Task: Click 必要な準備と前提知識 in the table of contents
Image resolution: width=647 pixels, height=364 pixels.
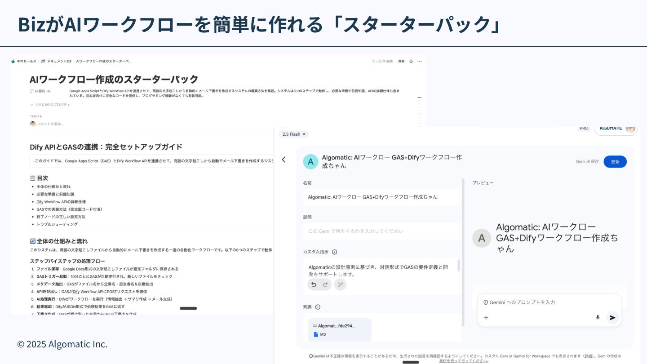Action: click(x=56, y=194)
